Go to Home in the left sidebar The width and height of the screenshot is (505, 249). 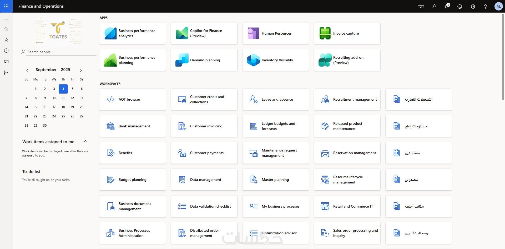6,29
